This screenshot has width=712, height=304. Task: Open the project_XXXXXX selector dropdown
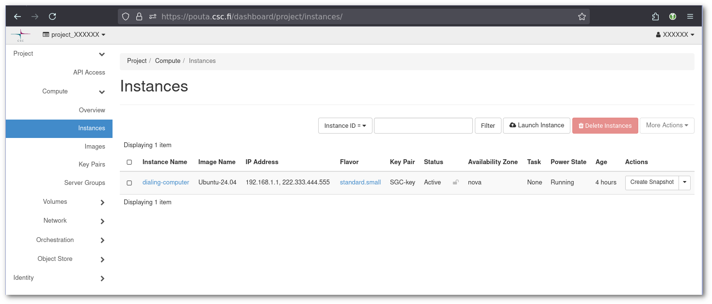(x=74, y=35)
